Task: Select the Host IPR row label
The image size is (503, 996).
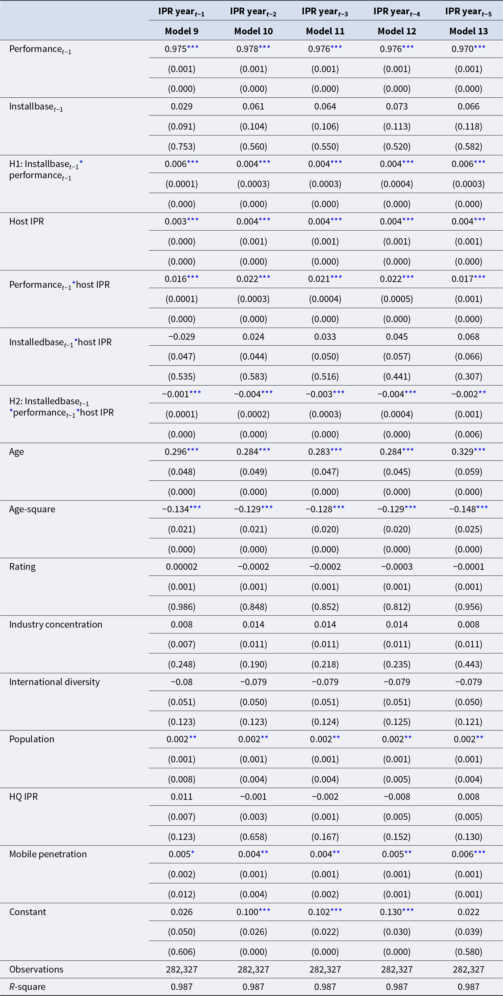Action: [27, 221]
